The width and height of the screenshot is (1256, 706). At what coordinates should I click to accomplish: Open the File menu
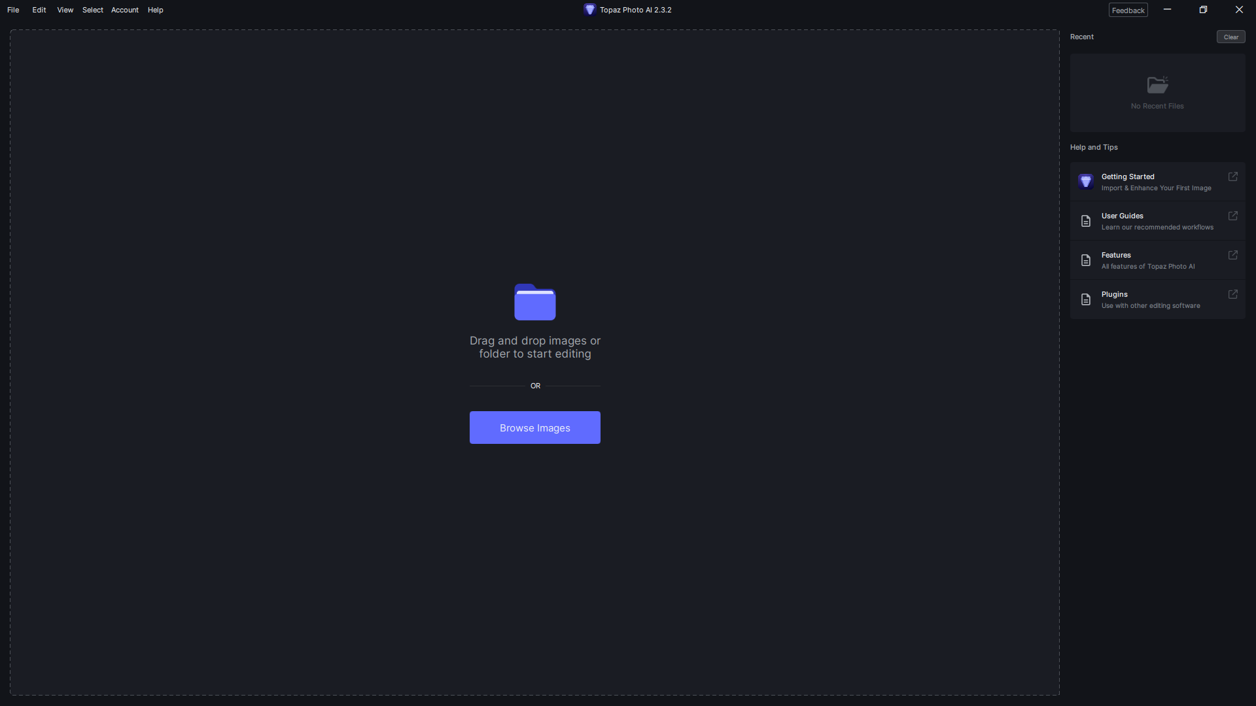13,10
